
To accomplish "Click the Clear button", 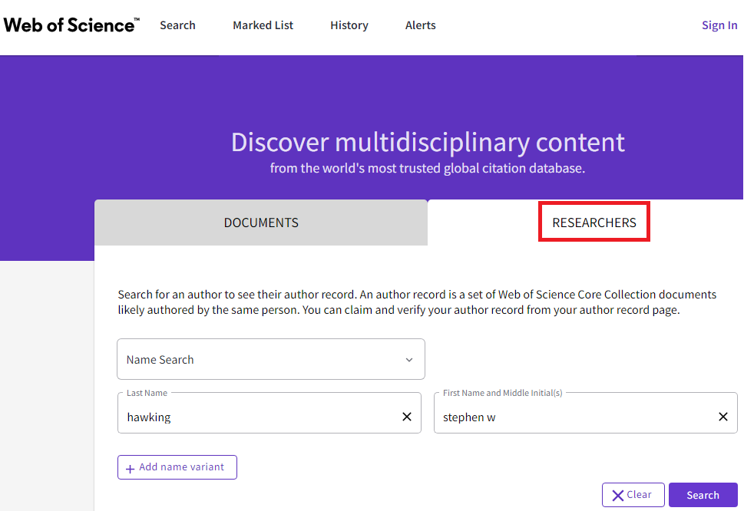I will 633,495.
